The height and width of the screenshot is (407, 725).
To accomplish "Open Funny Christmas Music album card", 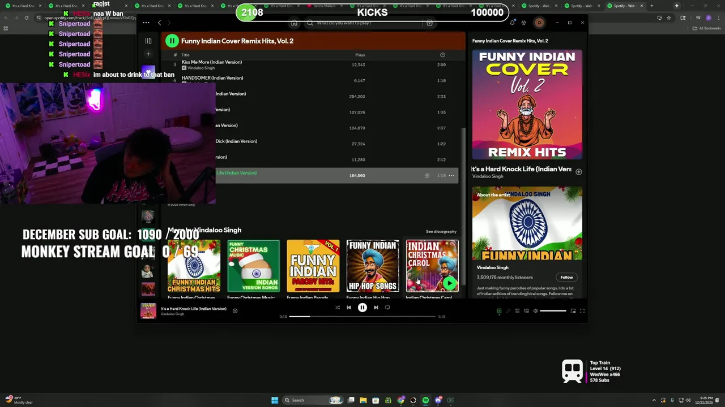I will pos(253,269).
